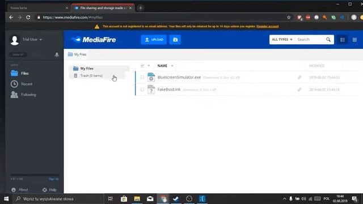The height and width of the screenshot is (204, 363).
Task: Click the red adblock extension icon
Action: [x=308, y=18]
